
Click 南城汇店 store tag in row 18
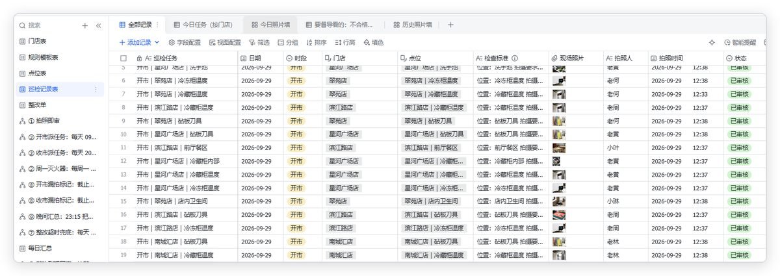pos(341,242)
